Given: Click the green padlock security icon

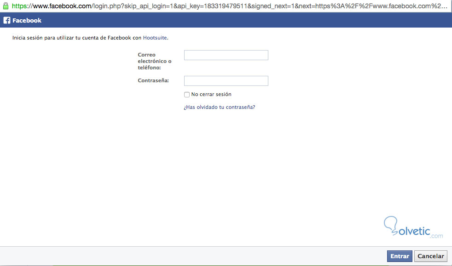Looking at the screenshot, I should [x=6, y=6].
